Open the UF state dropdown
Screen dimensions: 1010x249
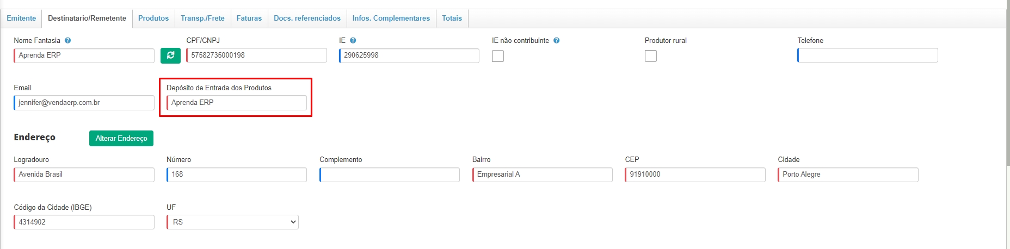coord(232,222)
